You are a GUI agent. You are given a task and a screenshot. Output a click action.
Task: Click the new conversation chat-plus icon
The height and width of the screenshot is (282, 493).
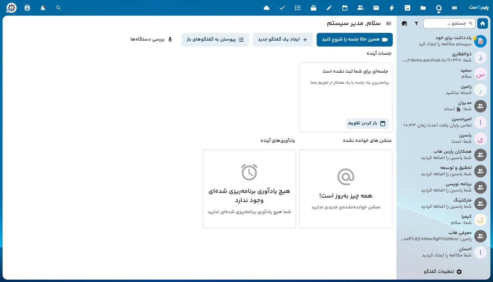(404, 23)
